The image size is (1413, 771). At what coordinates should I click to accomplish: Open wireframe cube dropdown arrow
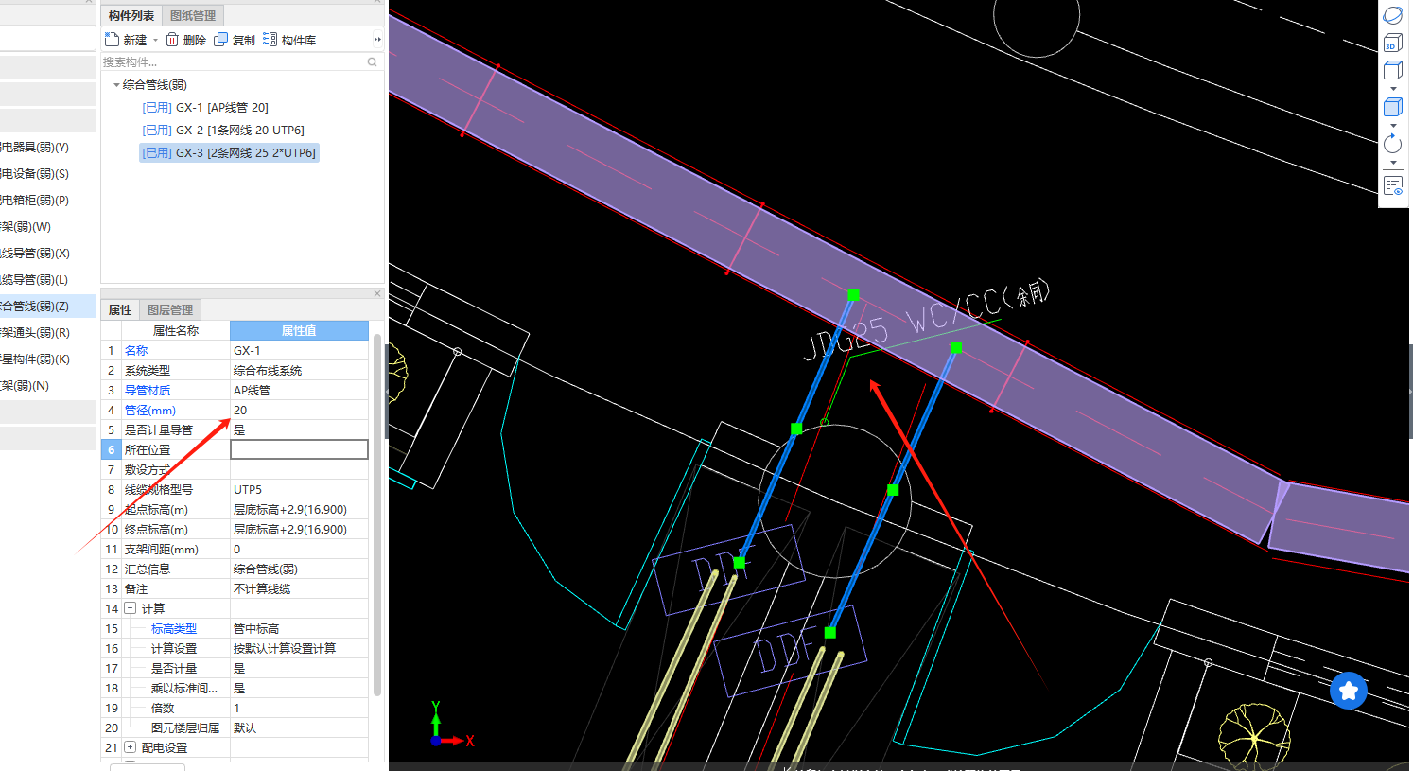pos(1393,88)
